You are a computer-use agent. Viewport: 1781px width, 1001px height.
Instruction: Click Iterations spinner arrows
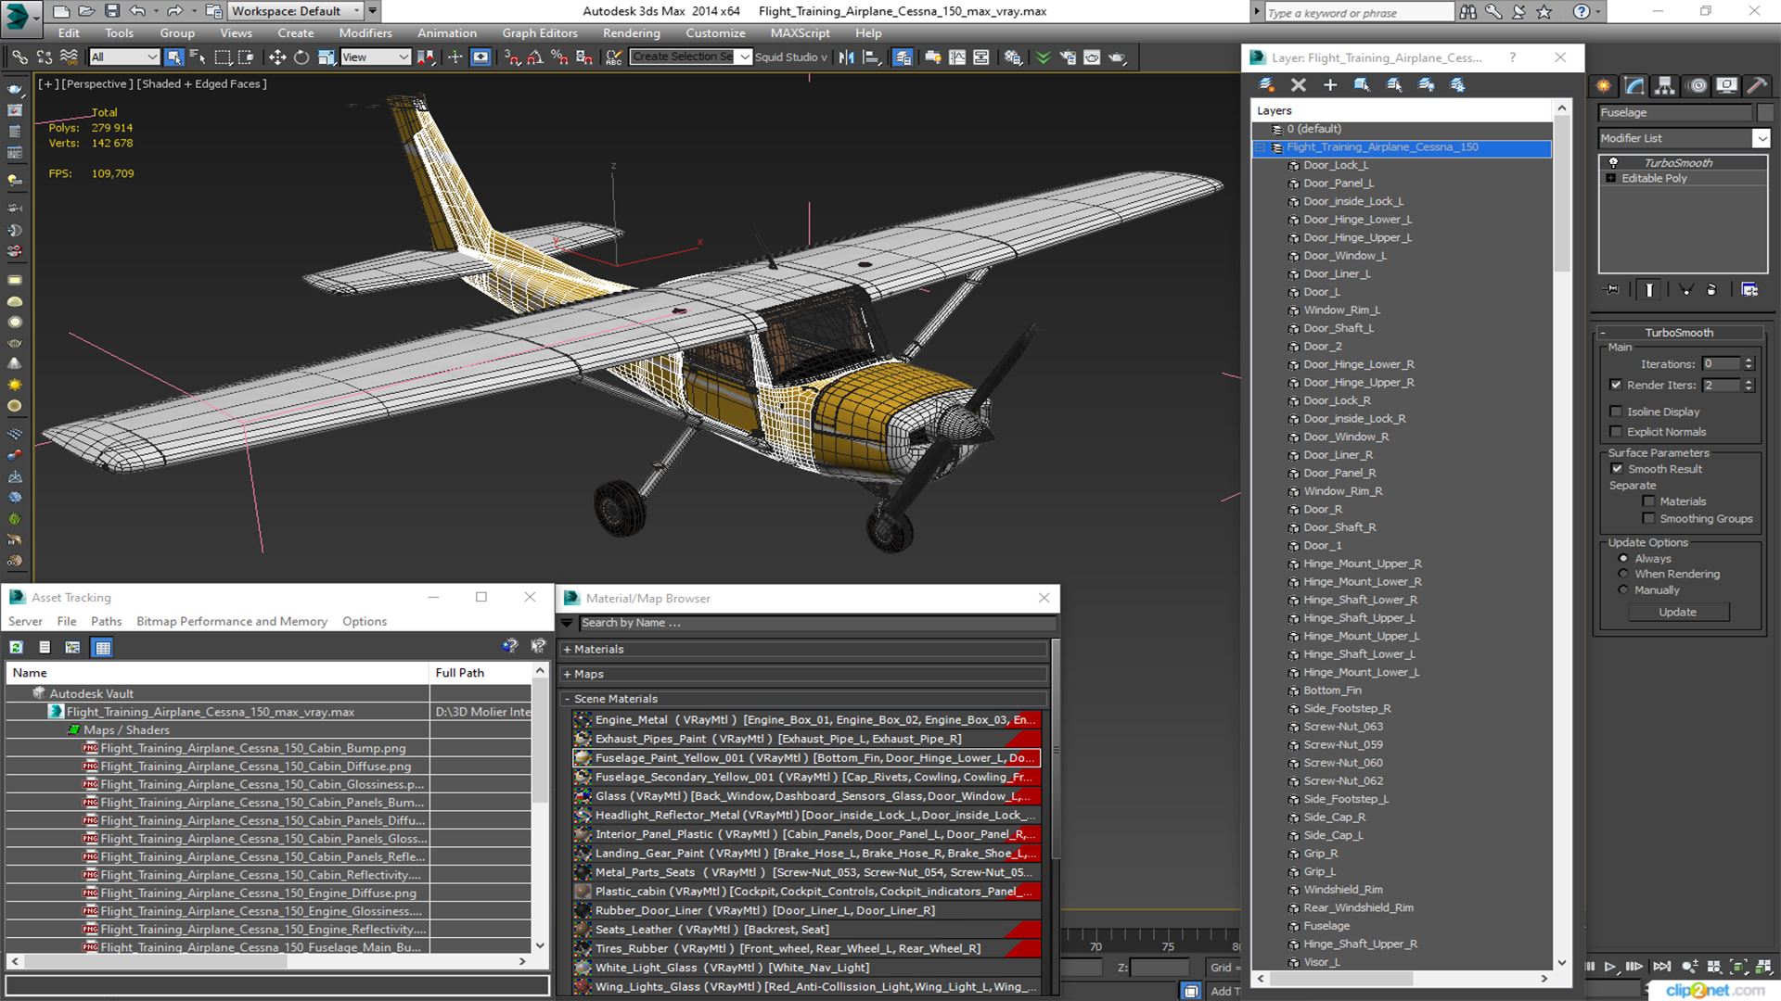(x=1749, y=364)
